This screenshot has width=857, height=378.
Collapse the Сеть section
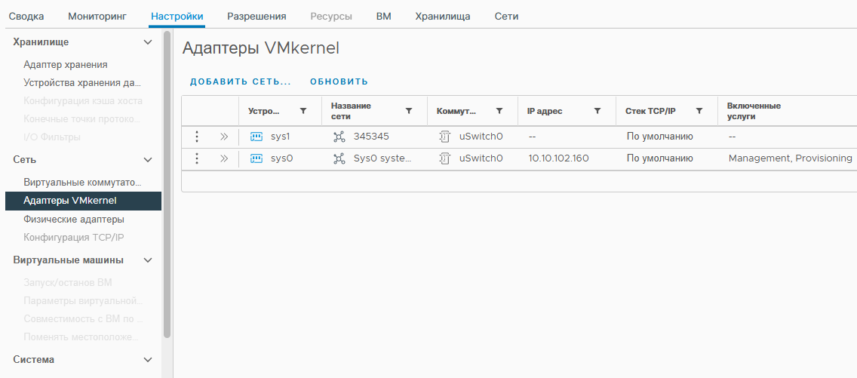[x=148, y=159]
